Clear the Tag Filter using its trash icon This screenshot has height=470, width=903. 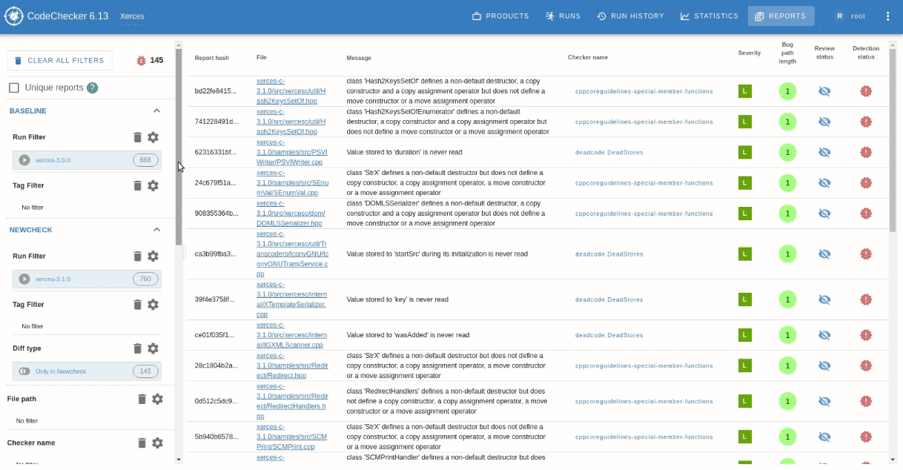pyautogui.click(x=137, y=185)
